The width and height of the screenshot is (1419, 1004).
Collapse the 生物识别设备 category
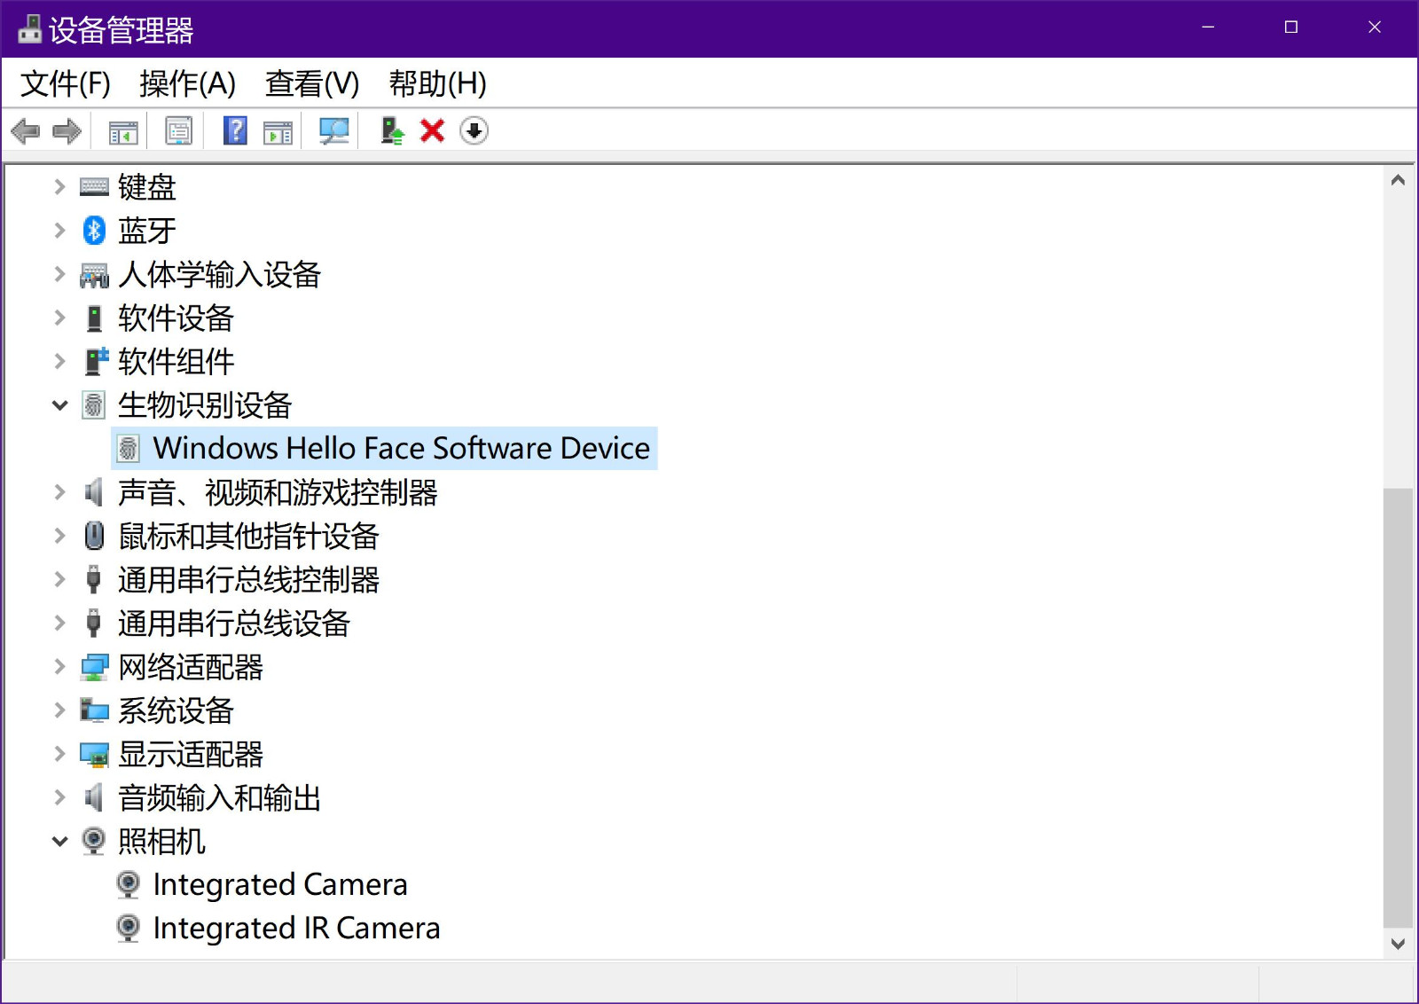pyautogui.click(x=59, y=405)
